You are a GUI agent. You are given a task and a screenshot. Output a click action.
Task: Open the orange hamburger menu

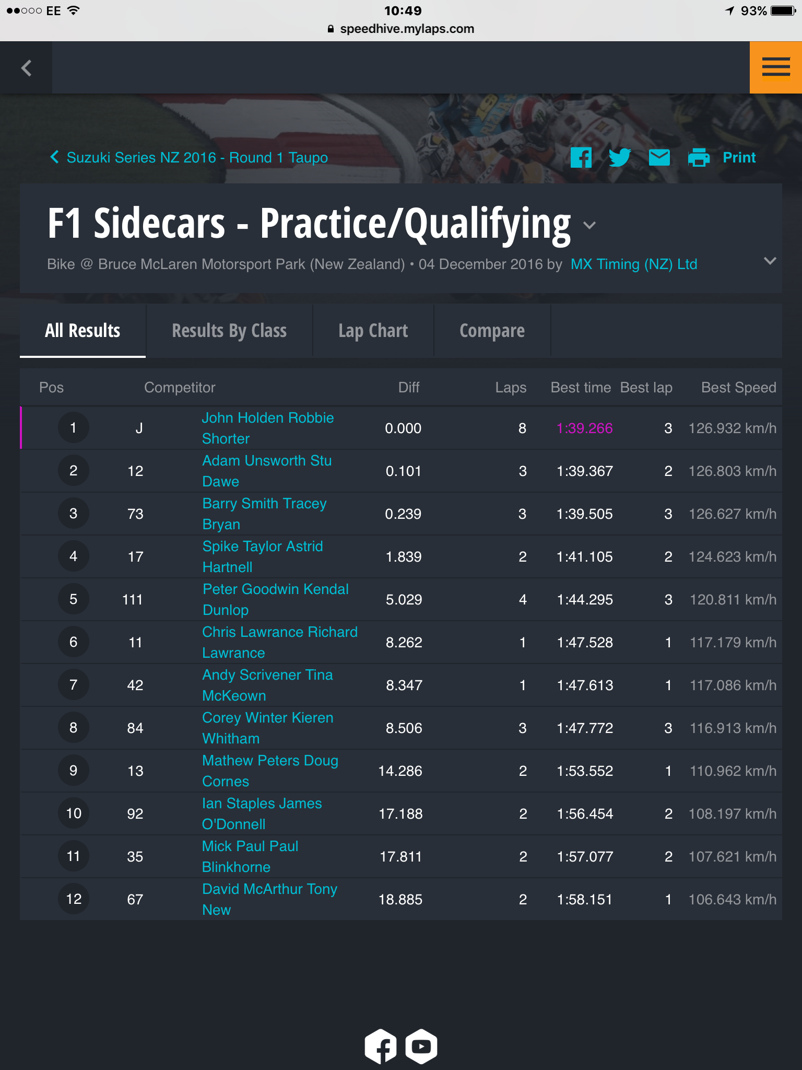point(776,67)
